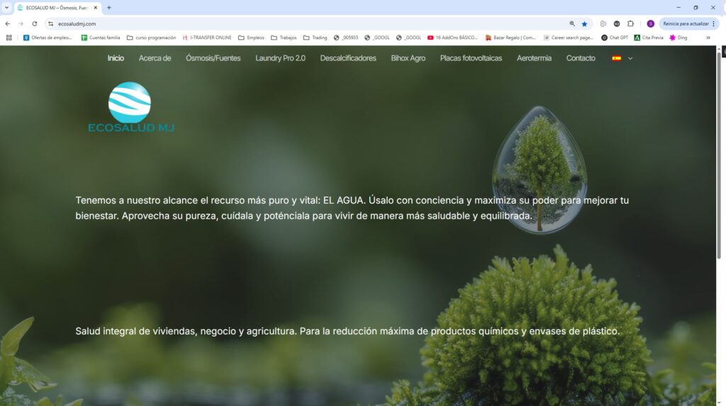Go to Inicio menu item

pos(116,58)
